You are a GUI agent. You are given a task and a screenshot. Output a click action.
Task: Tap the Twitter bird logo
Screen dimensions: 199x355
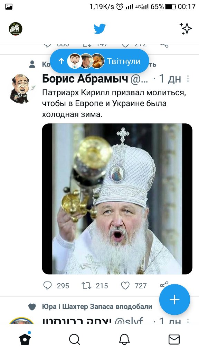point(99,29)
